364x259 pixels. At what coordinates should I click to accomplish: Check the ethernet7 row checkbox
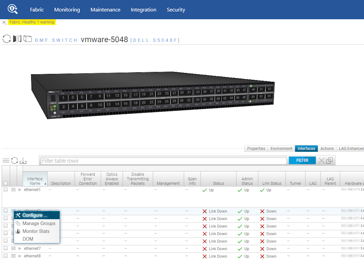[x=5, y=248]
